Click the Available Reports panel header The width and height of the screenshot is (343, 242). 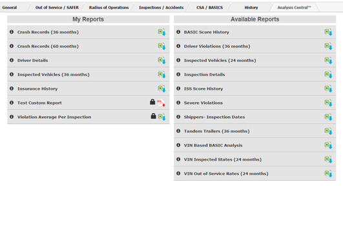(x=255, y=19)
